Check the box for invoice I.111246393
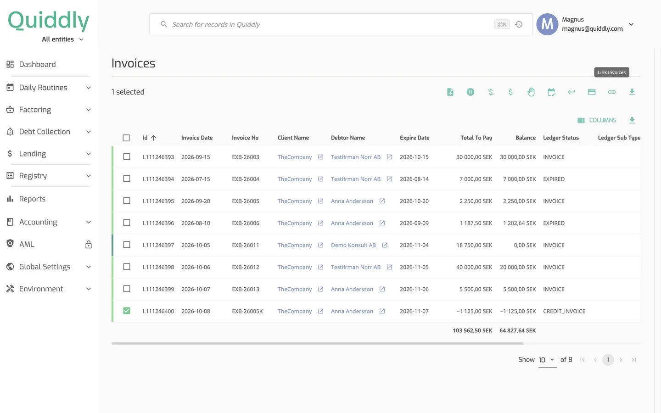Screen dimensions: 661x413 pyautogui.click(x=127, y=157)
